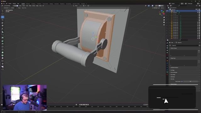This screenshot has height=113, width=201.
Task: Expand the Face Maps panel
Action: [x=173, y=75]
